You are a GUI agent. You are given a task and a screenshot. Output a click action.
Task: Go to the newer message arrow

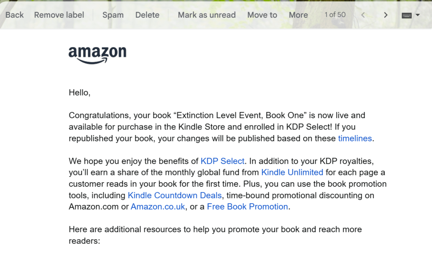point(363,15)
